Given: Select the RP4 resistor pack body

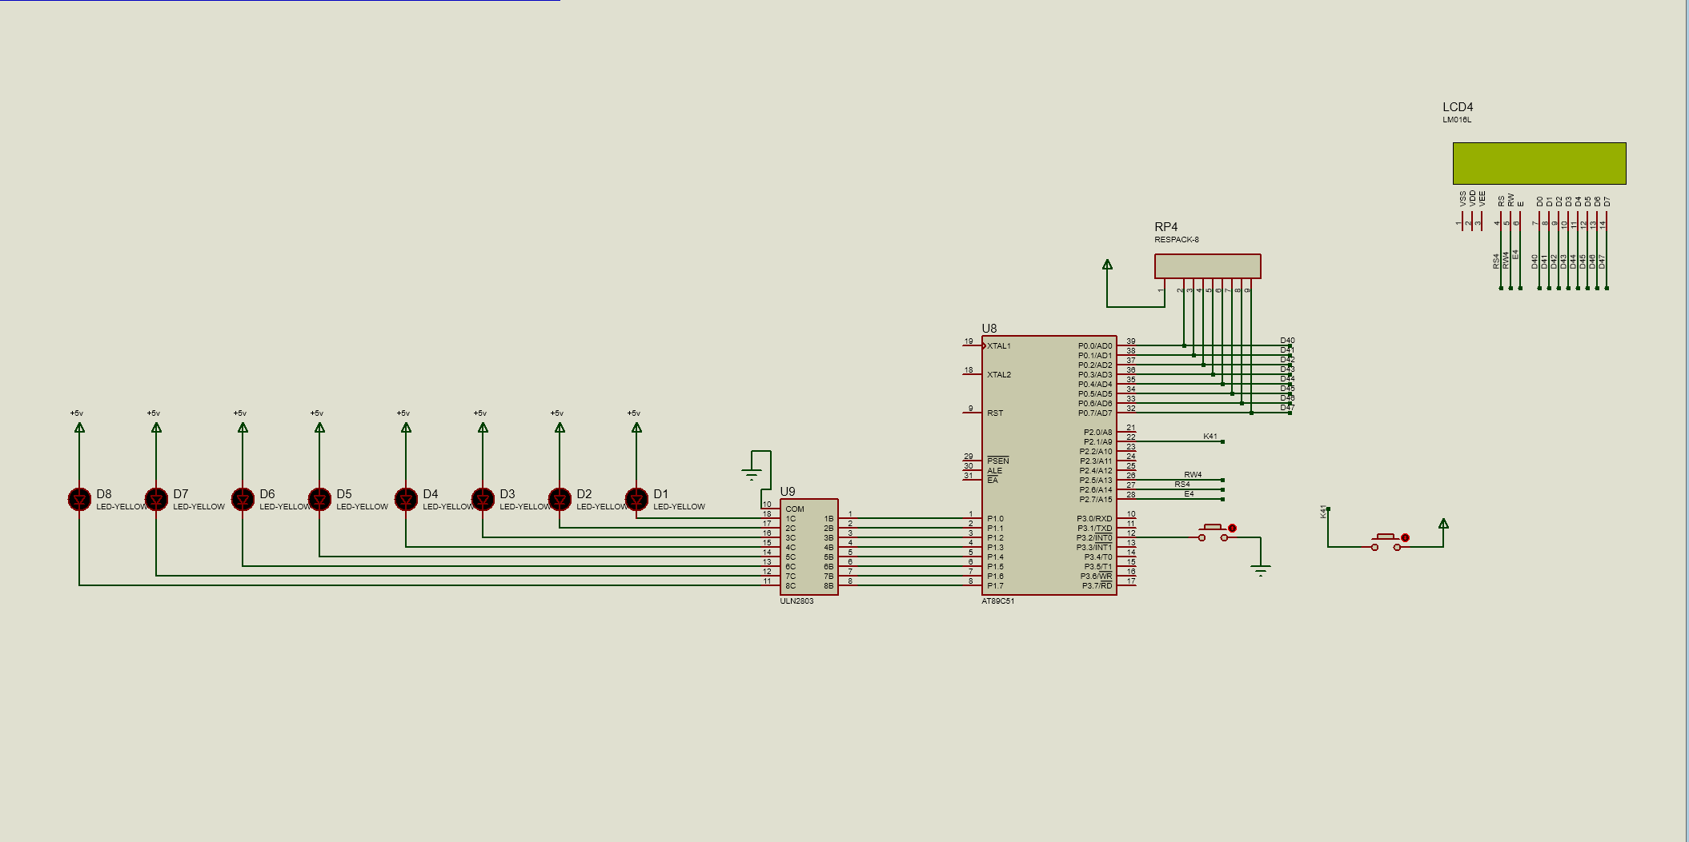Looking at the screenshot, I should click(x=1208, y=266).
